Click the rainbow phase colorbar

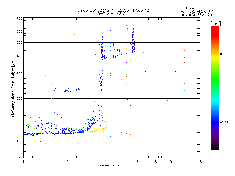[x=215, y=87]
